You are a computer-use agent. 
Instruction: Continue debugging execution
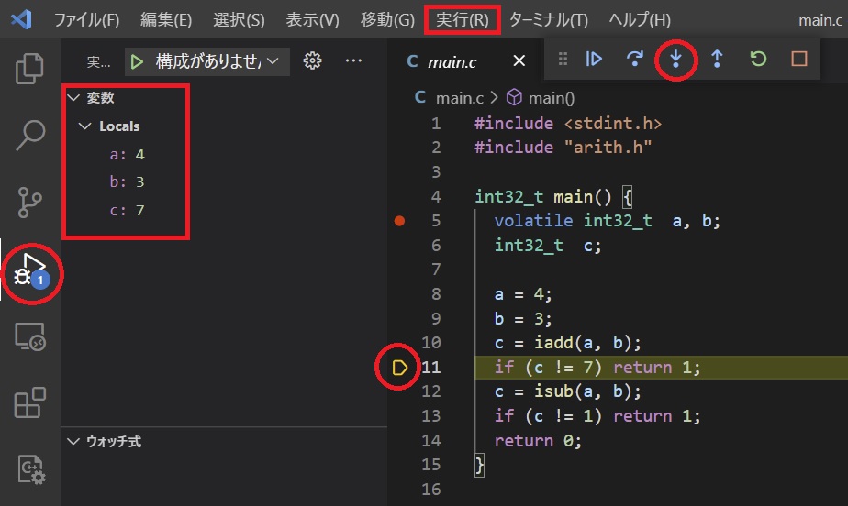[x=594, y=59]
